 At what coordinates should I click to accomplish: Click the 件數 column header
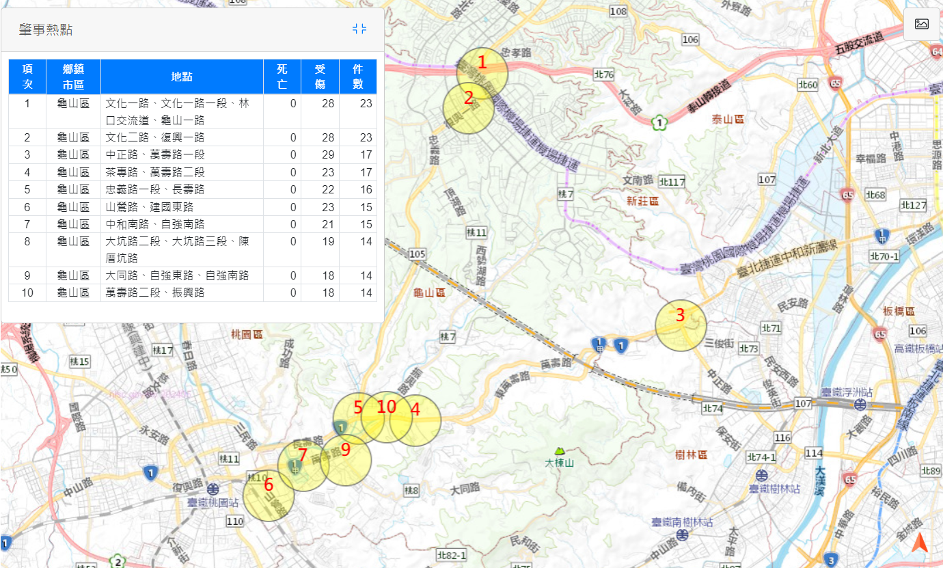357,77
